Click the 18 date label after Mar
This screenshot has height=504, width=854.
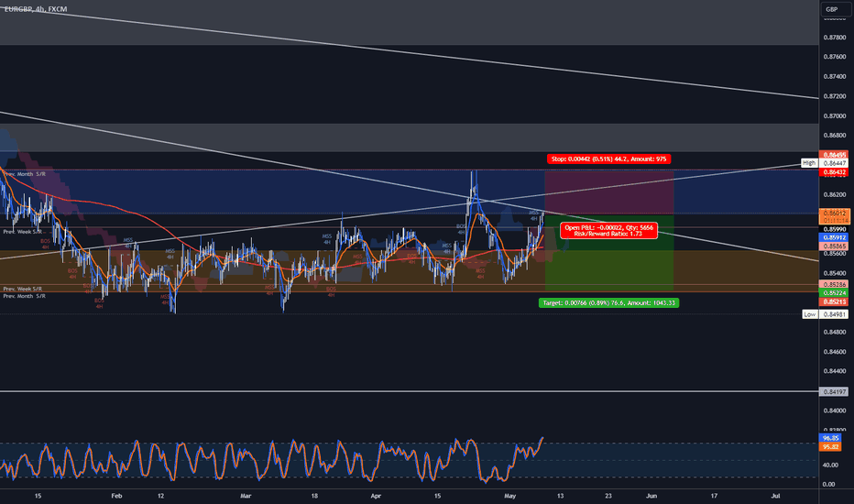314,496
